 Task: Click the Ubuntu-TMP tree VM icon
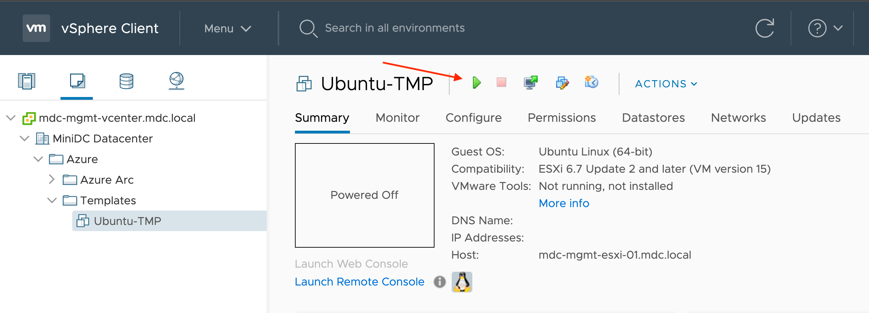click(x=83, y=221)
